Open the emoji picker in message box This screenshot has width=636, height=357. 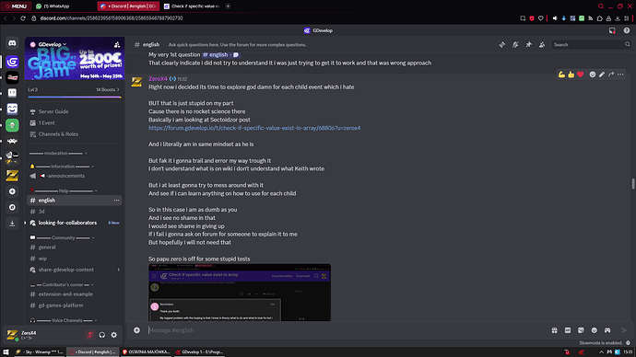[595, 330]
